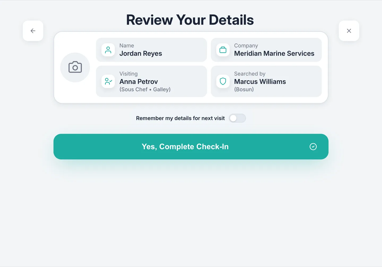Screen dimensions: 382x267
Task: Click the Visiting field label
Action: (x=128, y=74)
